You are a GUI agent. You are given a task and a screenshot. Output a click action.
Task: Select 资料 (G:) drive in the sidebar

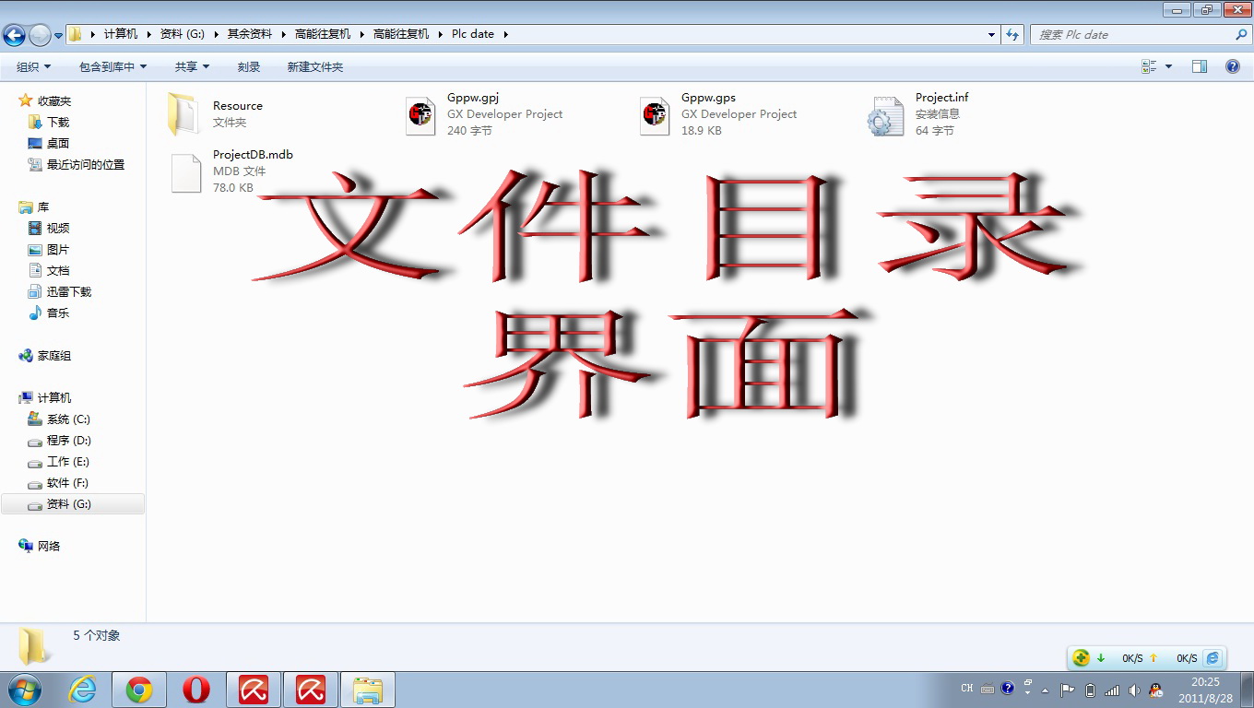click(69, 504)
